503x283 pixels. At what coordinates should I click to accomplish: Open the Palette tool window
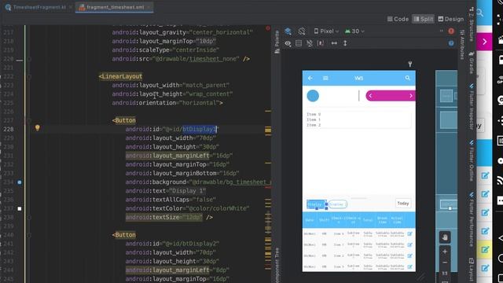pos(277,42)
